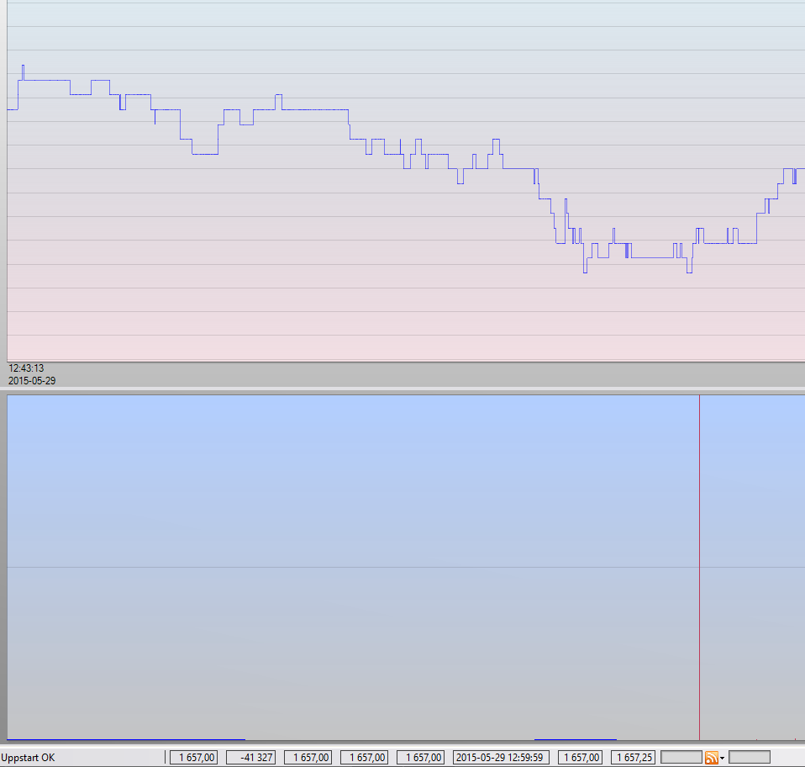Click the empty box left of the RSS icon
The height and width of the screenshot is (767, 805).
(681, 758)
